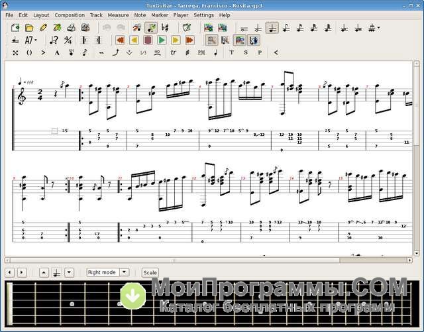This screenshot has height=332, width=424.
Task: Click the selection mode icon with crossed note
Action: click(x=137, y=28)
